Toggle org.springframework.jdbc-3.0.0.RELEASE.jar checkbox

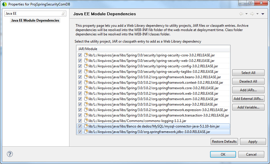[80, 132]
